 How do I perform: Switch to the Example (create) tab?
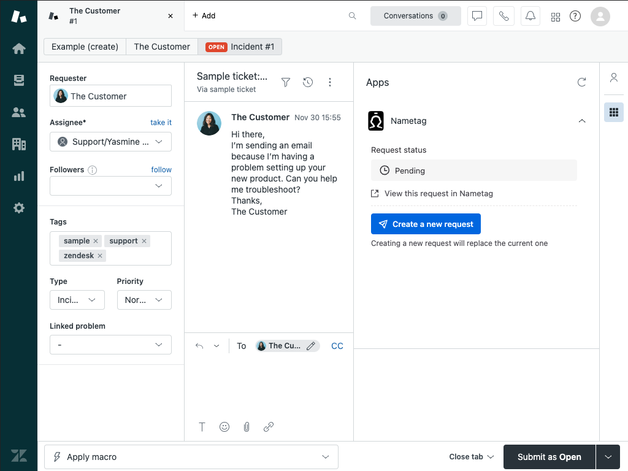pyautogui.click(x=85, y=47)
